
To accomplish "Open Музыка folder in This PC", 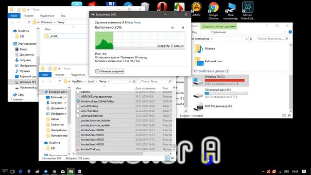I will tap(205, 49).
